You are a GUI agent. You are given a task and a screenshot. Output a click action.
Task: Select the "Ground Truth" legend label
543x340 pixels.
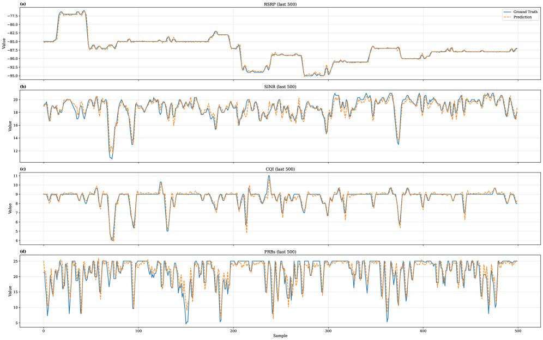[526, 12]
